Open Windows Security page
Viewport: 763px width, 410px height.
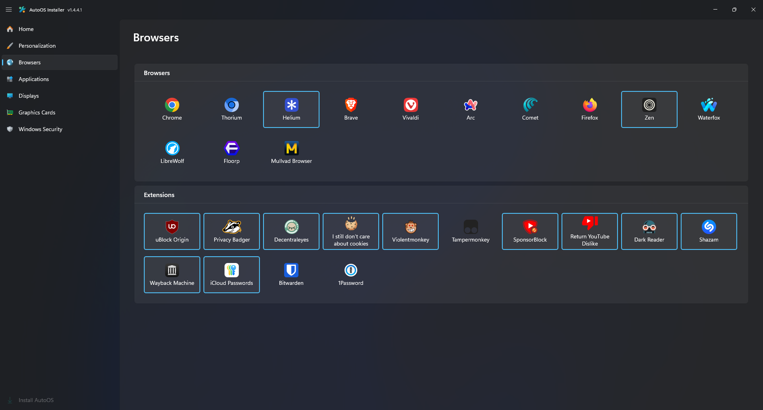pos(60,129)
